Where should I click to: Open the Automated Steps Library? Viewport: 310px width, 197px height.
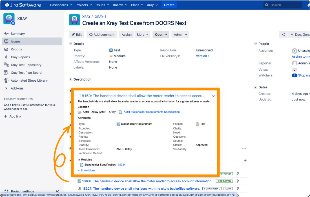click(x=29, y=80)
